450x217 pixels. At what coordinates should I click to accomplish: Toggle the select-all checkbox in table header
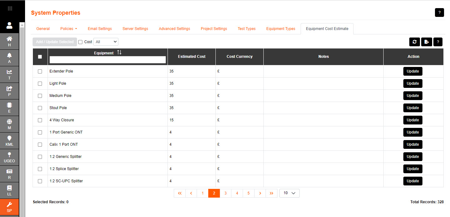[x=40, y=57]
